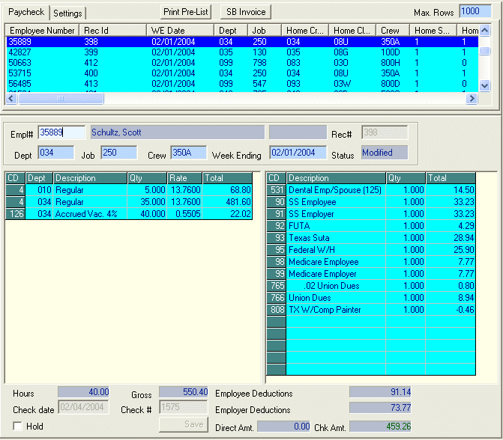Viewport: 503px width, 440px height.
Task: Select employee row 42827
Action: (x=242, y=52)
